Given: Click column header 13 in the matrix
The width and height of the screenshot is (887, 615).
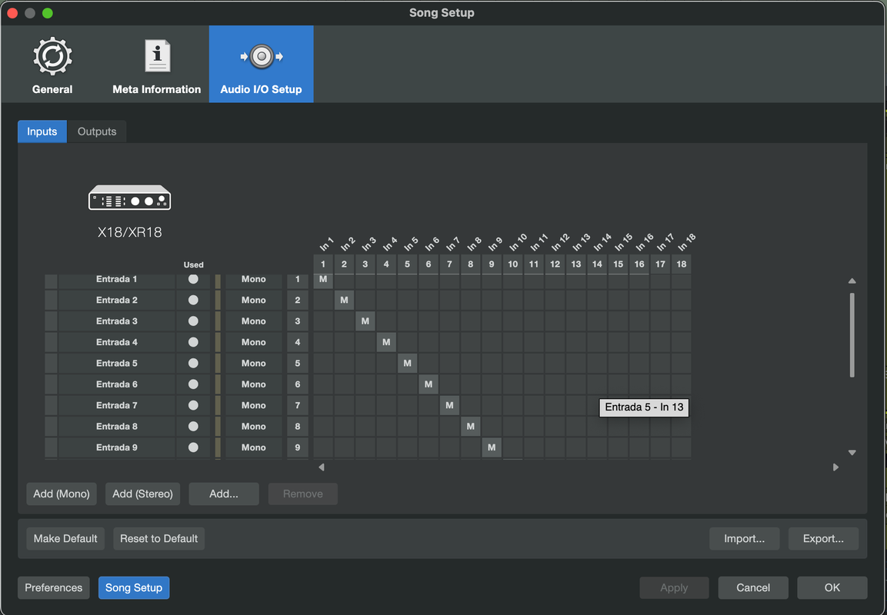Looking at the screenshot, I should pos(576,264).
